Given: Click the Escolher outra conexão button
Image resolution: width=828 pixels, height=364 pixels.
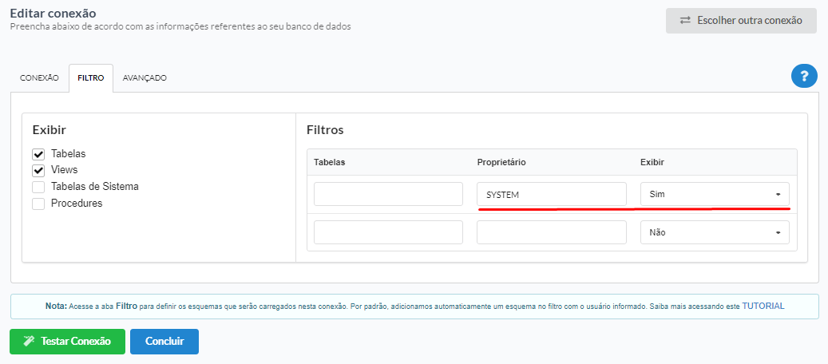Looking at the screenshot, I should click(x=742, y=21).
